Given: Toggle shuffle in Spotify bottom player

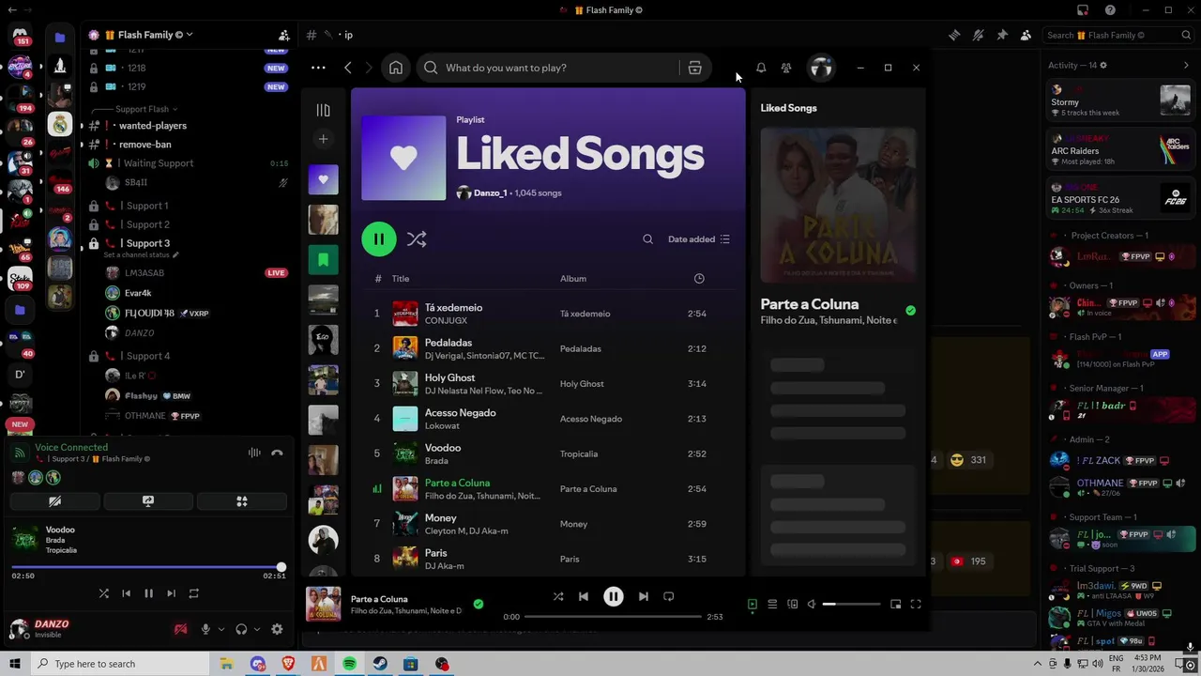Looking at the screenshot, I should click(558, 596).
